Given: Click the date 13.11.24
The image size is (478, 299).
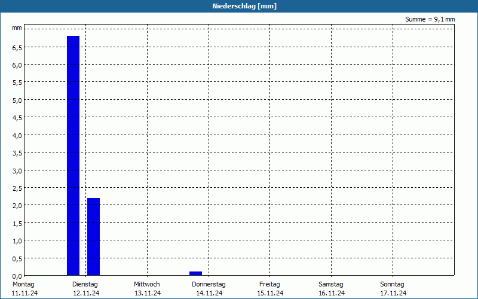Looking at the screenshot, I should [x=148, y=293].
